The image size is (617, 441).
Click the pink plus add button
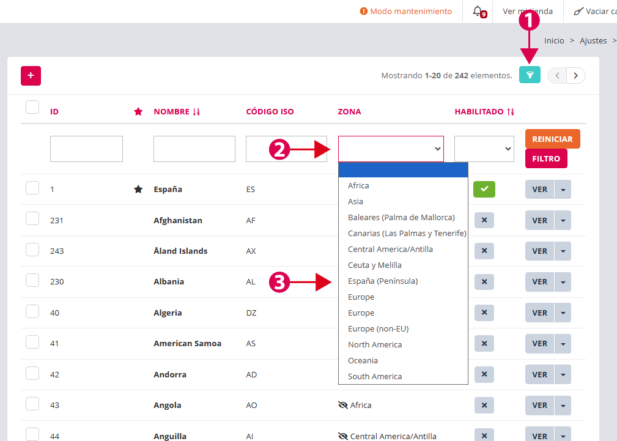tap(31, 75)
